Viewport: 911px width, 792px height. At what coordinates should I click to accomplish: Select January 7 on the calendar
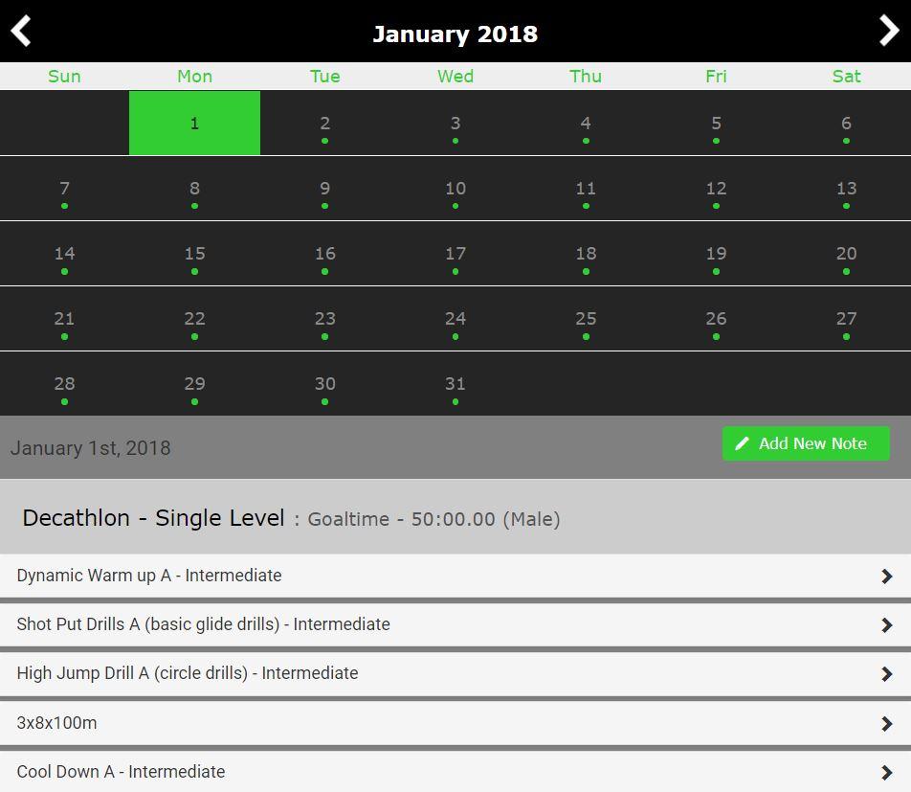pos(64,189)
